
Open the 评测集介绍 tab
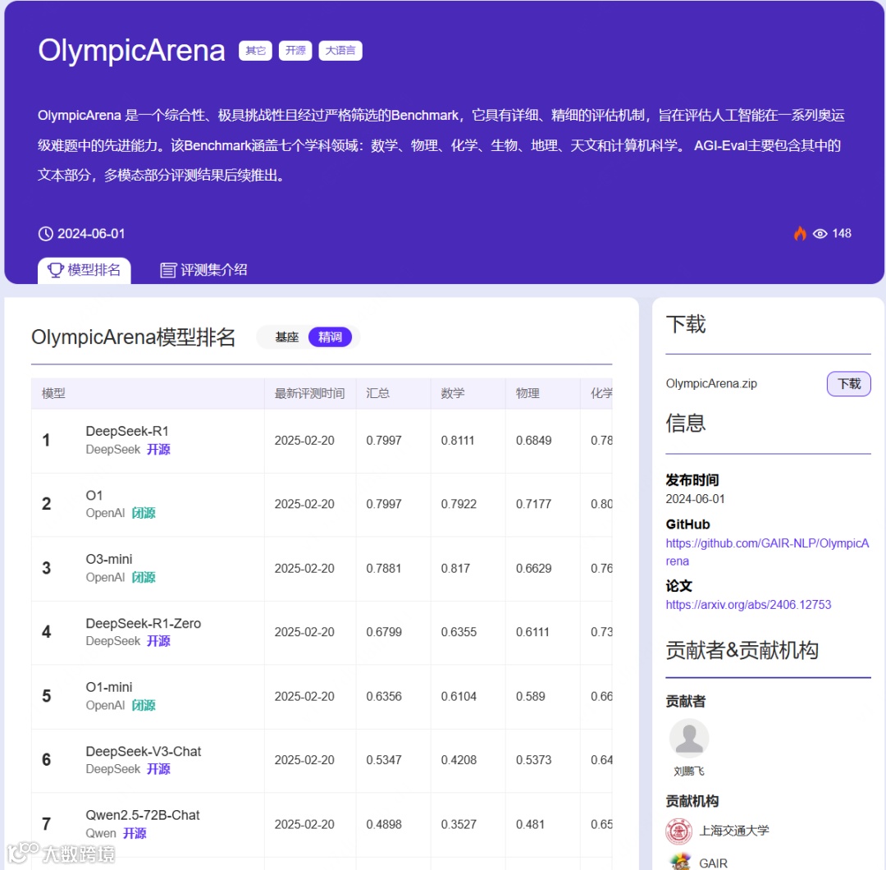203,270
